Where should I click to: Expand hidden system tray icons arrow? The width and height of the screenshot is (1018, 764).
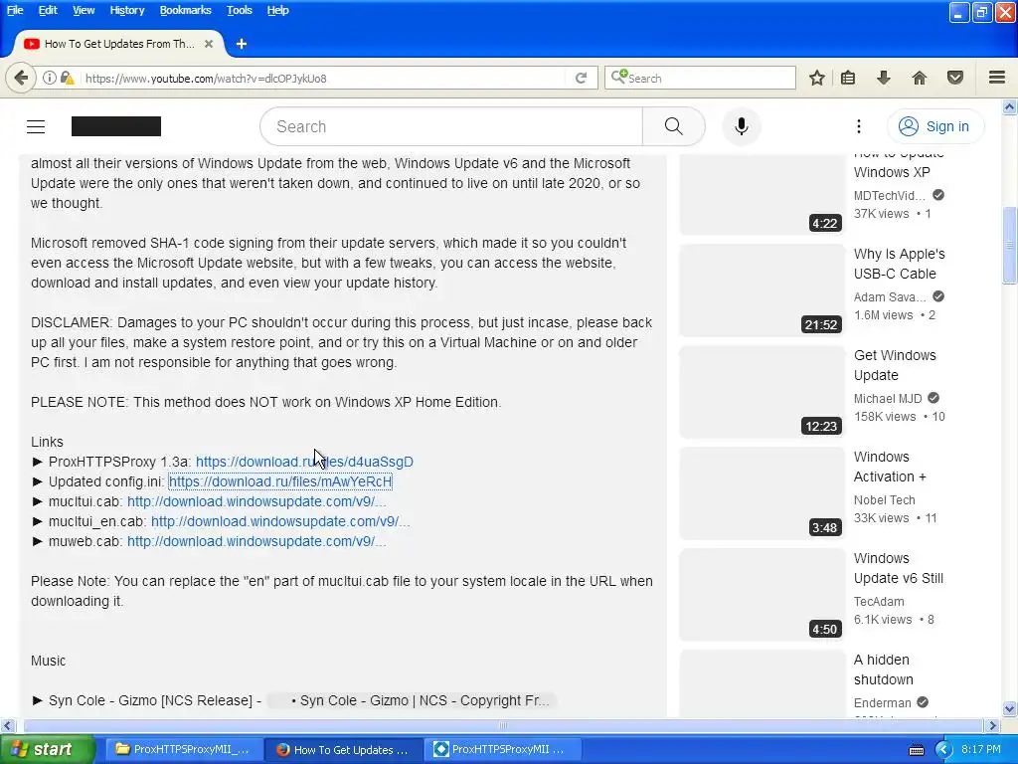tap(943, 749)
